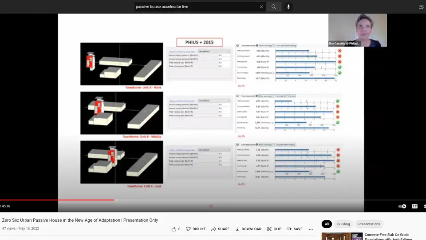Click the search magnifier button
This screenshot has width=426, height=240.
click(x=274, y=7)
